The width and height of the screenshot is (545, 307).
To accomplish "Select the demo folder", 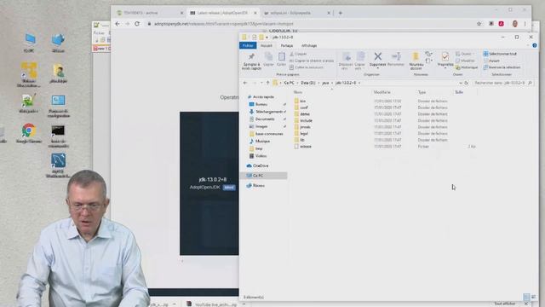I will click(305, 113).
